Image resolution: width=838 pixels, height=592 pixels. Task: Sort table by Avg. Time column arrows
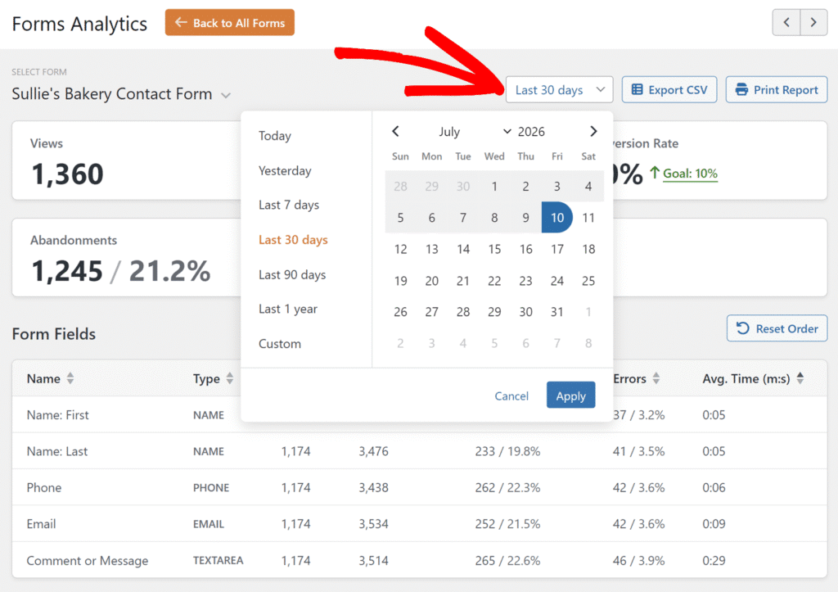800,378
